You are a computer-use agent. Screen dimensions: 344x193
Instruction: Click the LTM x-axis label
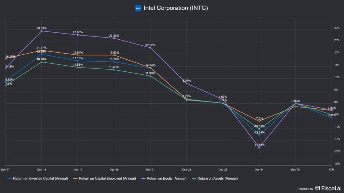coord(332,170)
